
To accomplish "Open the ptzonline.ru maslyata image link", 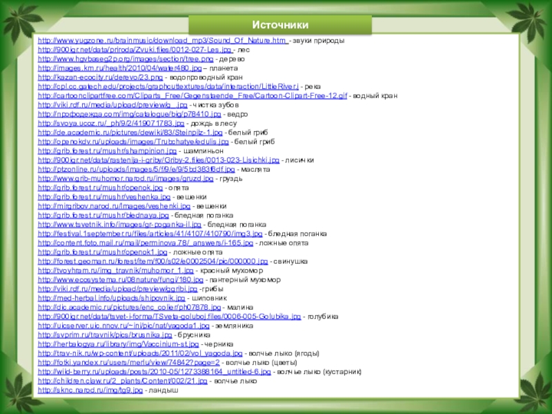I will pos(137,168).
